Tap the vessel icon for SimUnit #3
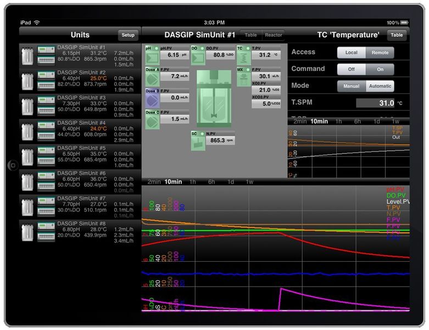The width and height of the screenshot is (429, 330). 27,107
